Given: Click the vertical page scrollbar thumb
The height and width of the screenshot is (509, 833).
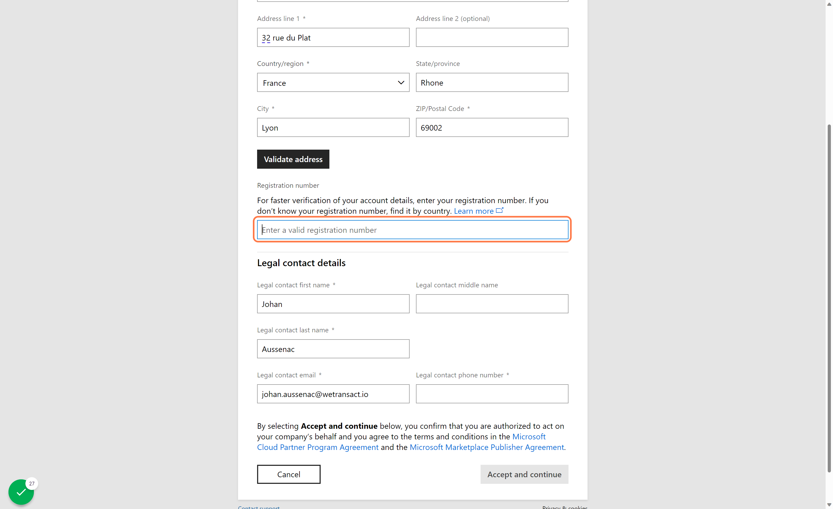Looking at the screenshot, I should 829,299.
